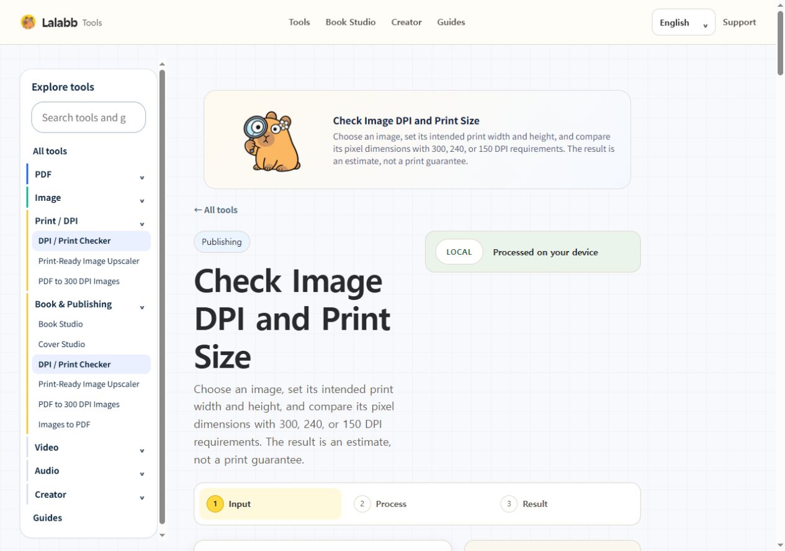Collapse the Print / DPI category
785x551 pixels.
(x=141, y=224)
